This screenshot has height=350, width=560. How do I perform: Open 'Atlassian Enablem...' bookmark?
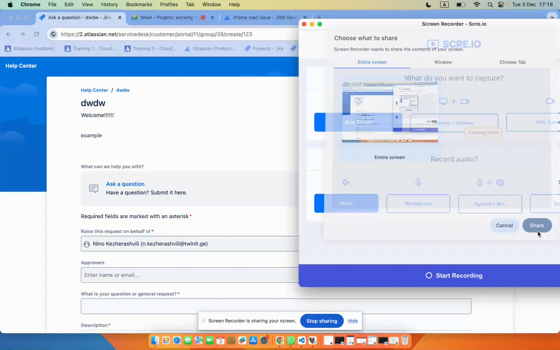click(31, 49)
